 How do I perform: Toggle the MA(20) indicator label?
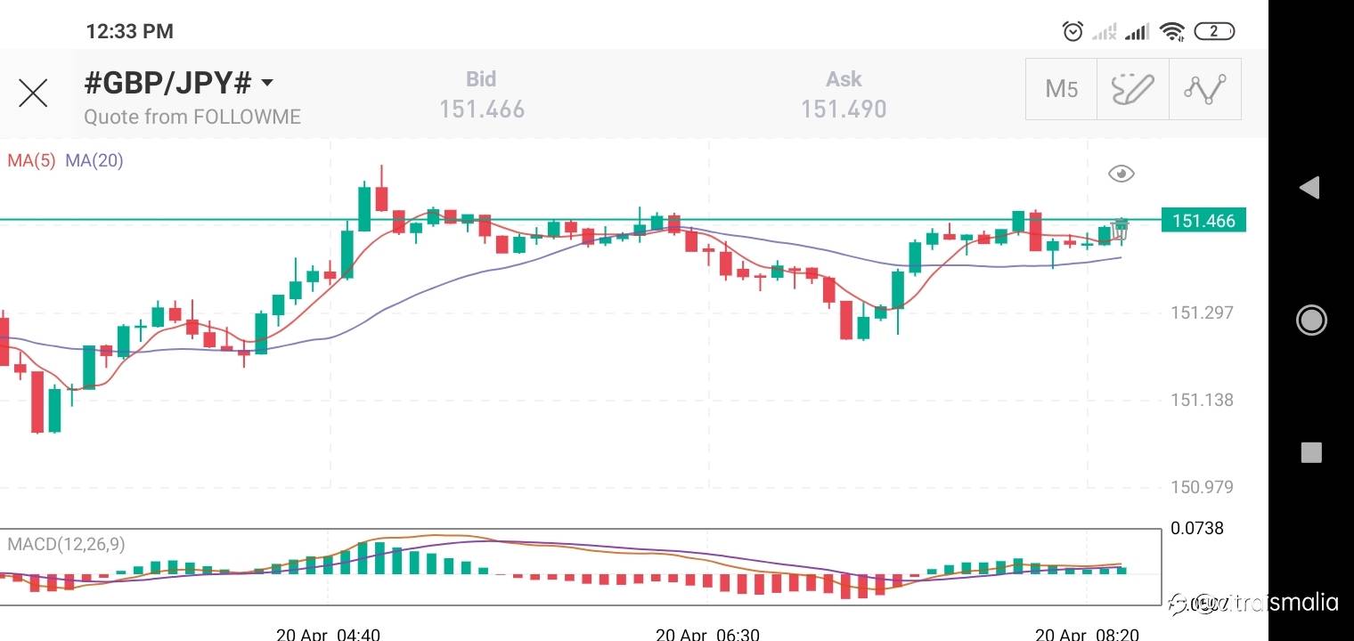point(94,161)
